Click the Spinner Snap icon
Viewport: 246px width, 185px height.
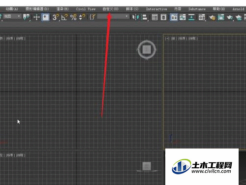pyautogui.click(x=82, y=17)
